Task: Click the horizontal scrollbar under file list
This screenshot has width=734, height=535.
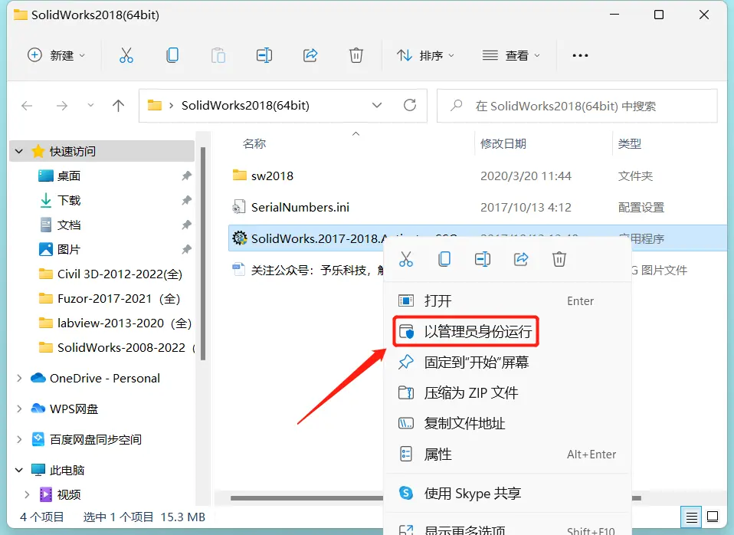Action: 306,498
